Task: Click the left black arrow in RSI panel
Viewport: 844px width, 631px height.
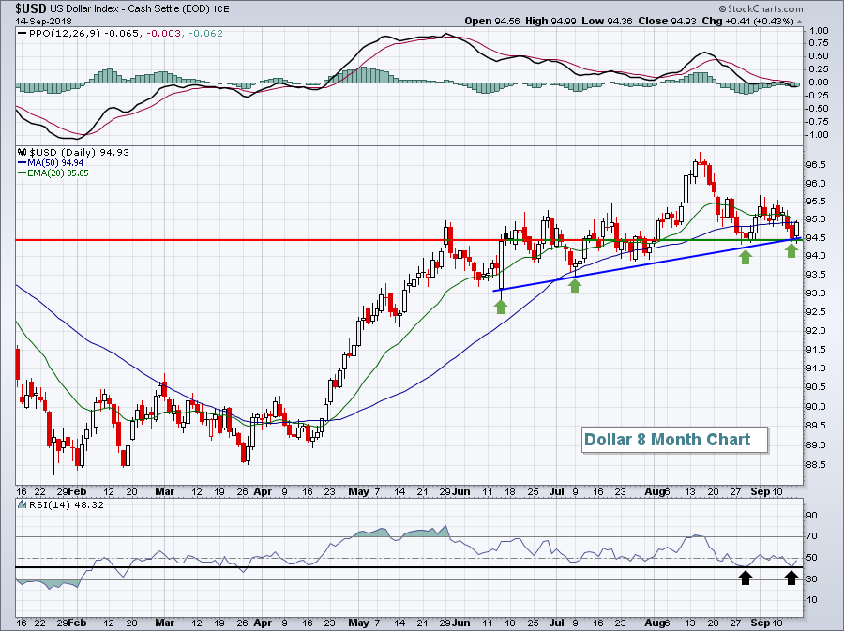Action: [746, 578]
